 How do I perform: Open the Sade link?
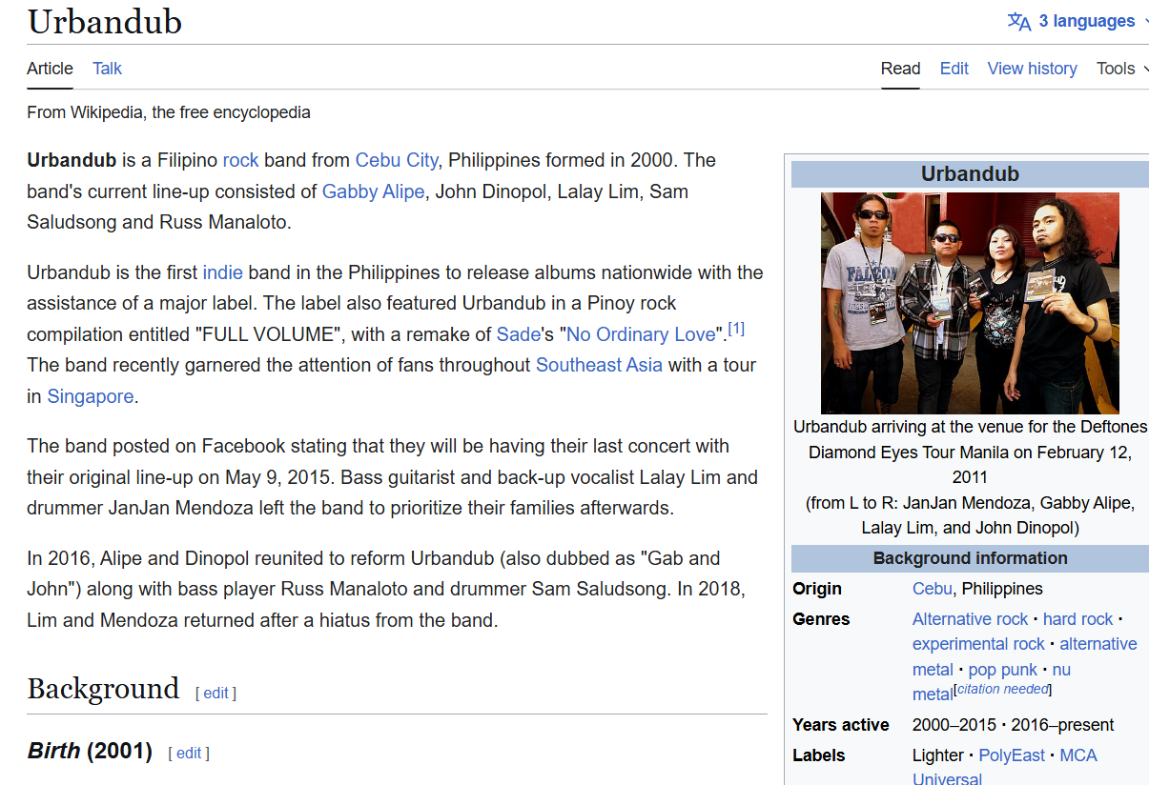pos(519,334)
